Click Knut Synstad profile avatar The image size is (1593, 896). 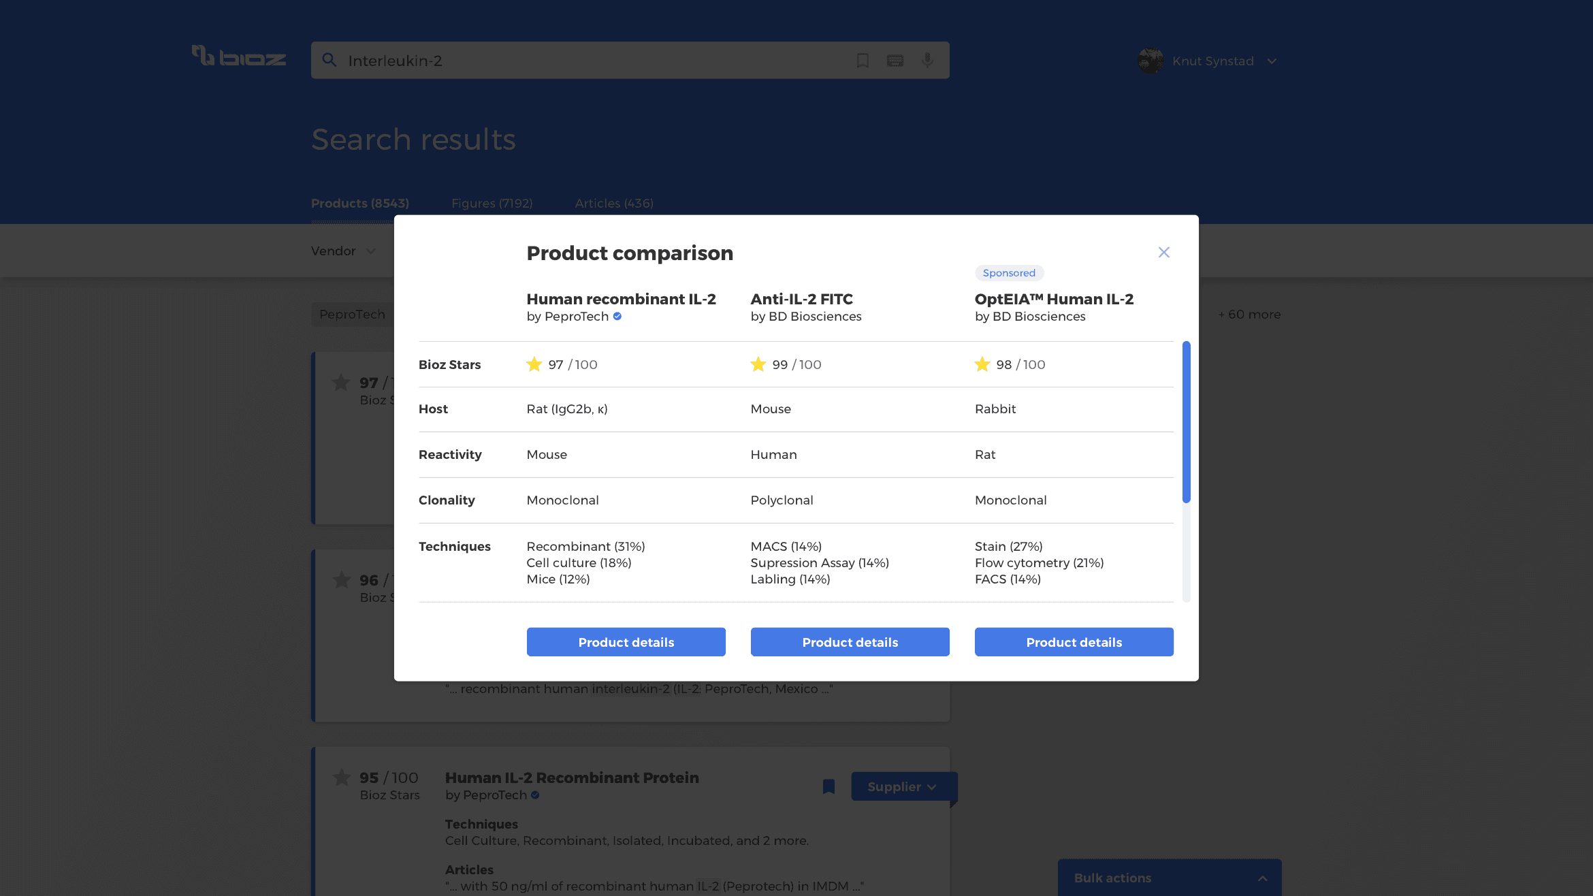1150,61
